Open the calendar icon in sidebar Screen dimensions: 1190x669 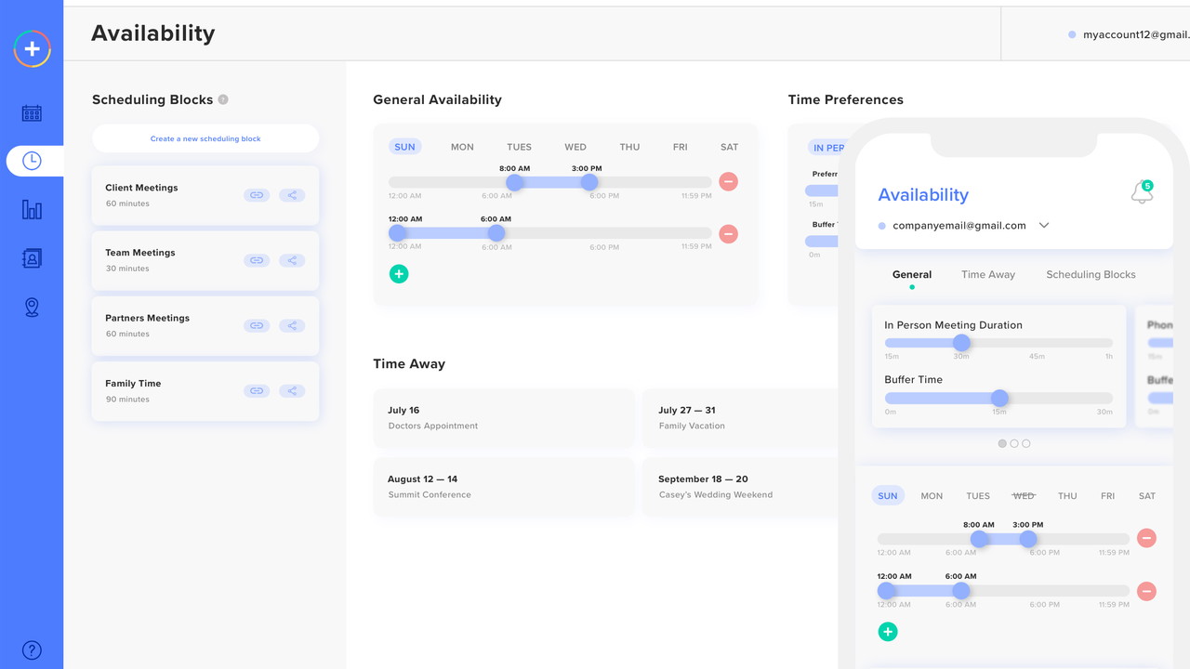(x=32, y=113)
